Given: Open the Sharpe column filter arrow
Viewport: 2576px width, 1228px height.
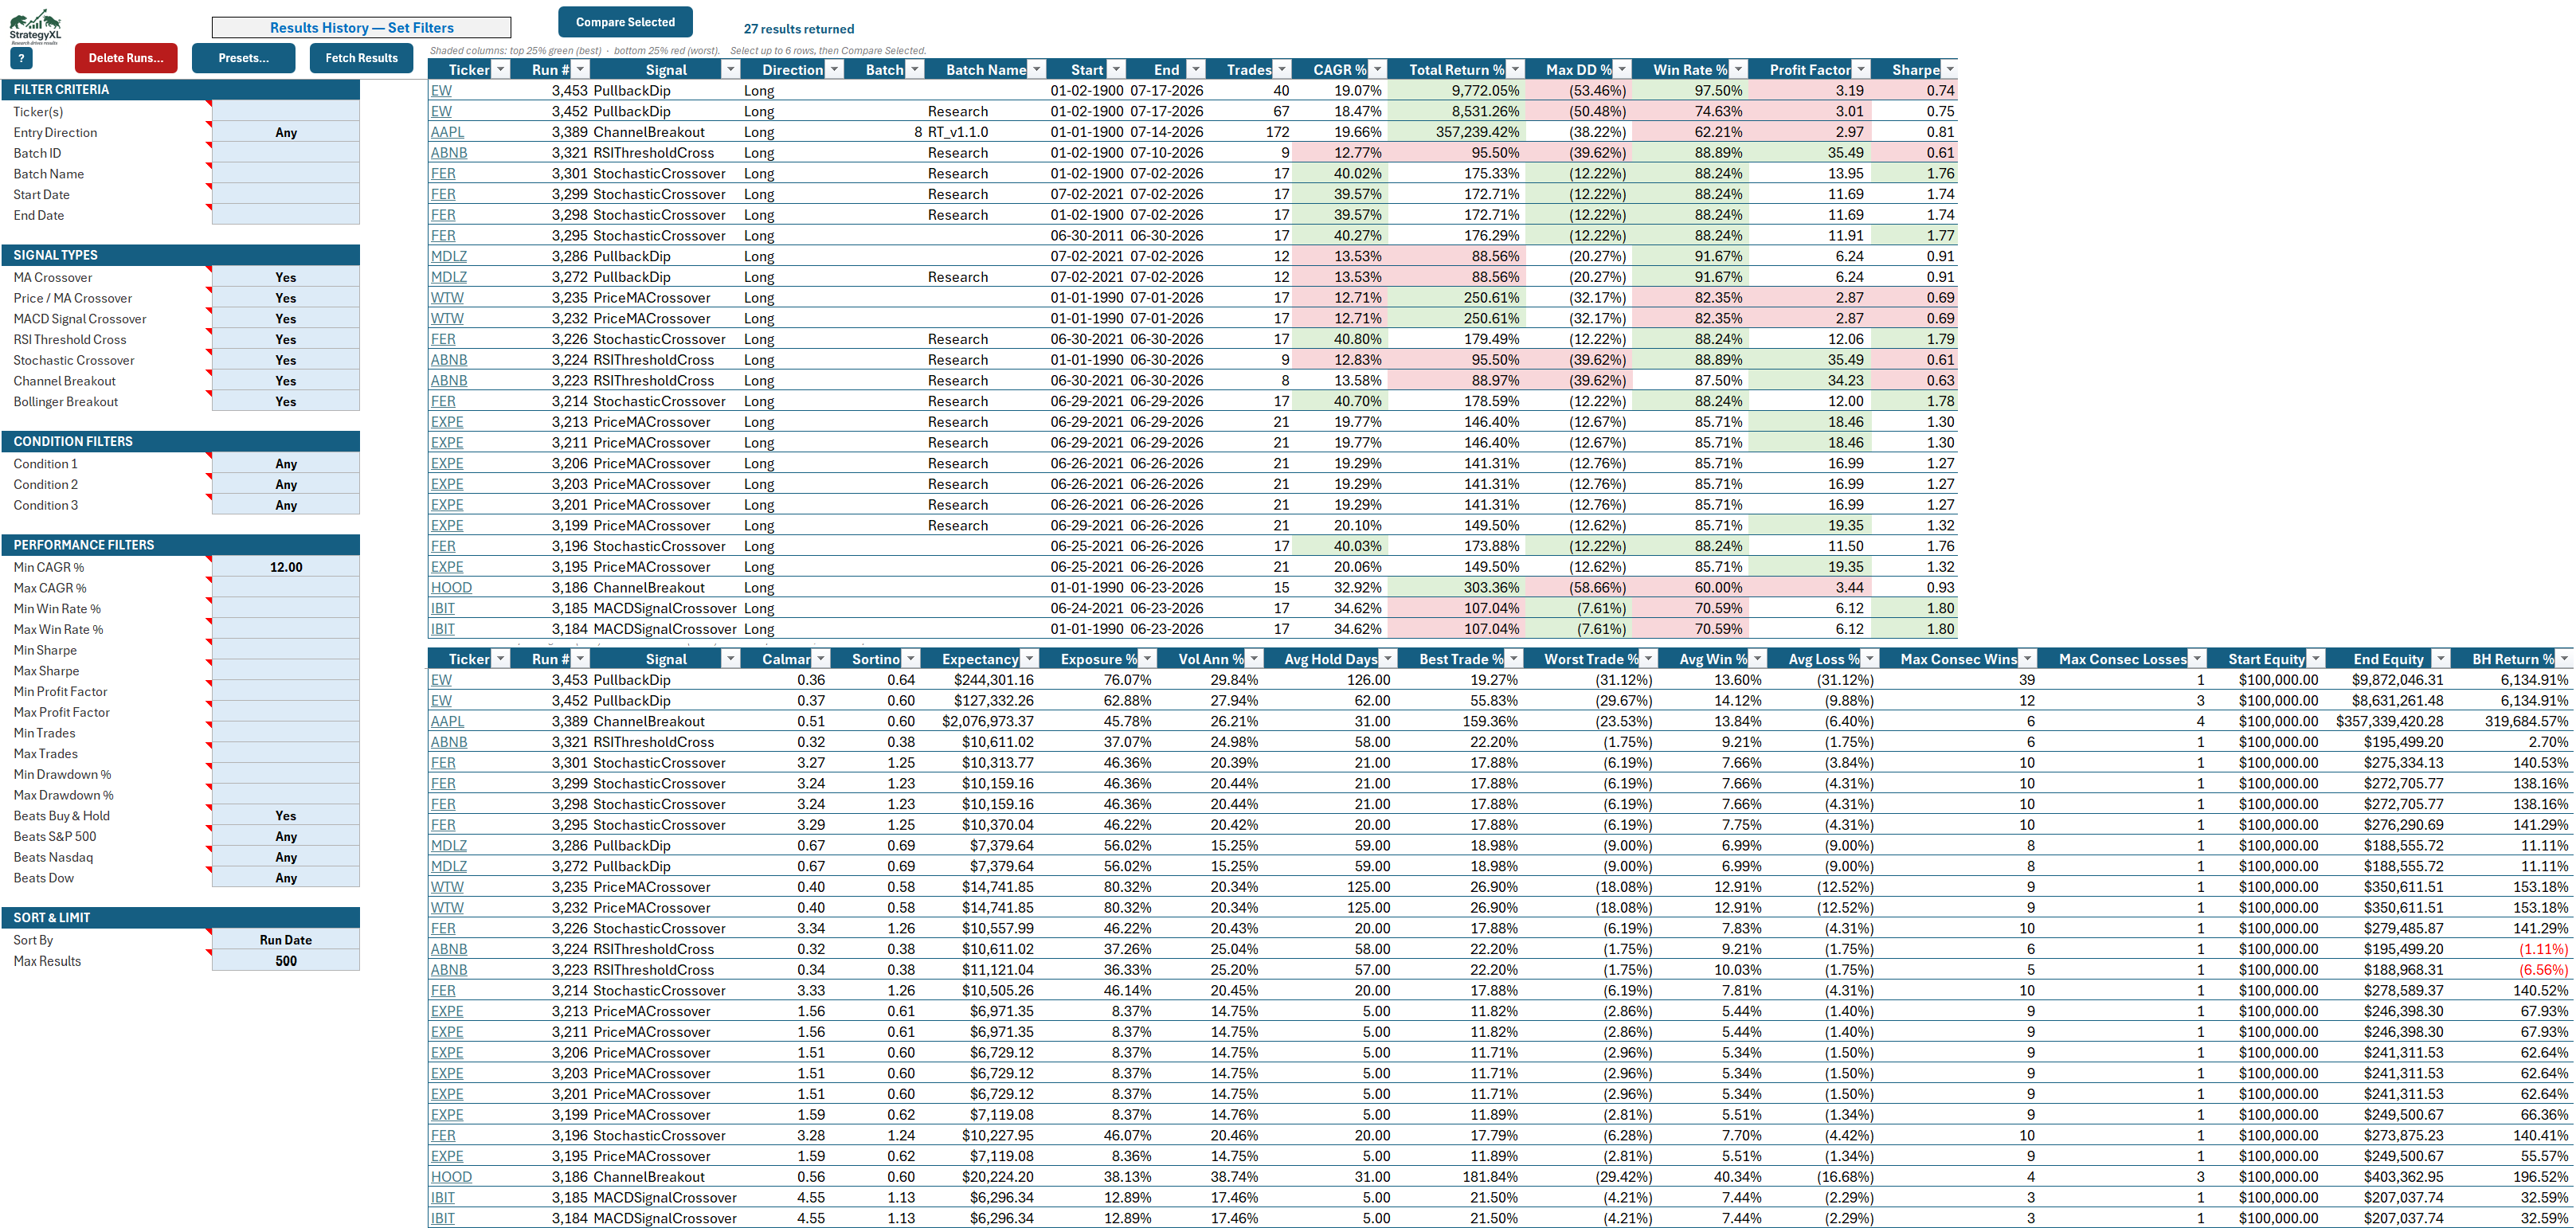Looking at the screenshot, I should click(1948, 69).
